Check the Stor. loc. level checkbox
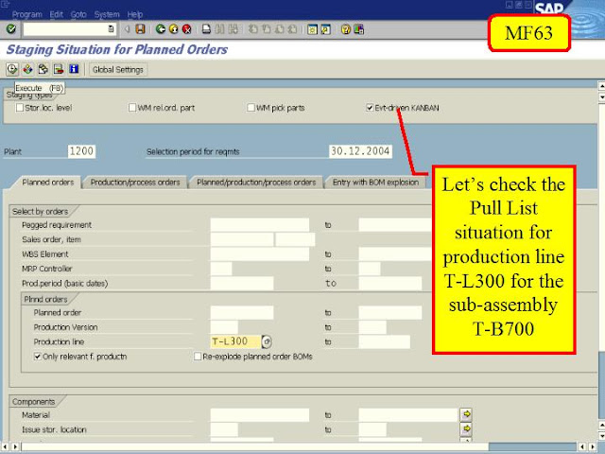This screenshot has height=454, width=605. [x=19, y=108]
